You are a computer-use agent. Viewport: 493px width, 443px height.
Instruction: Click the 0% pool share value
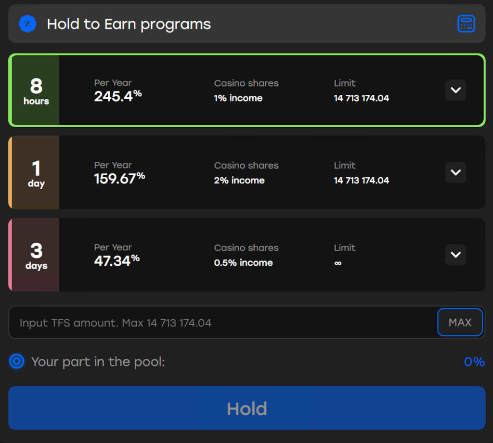pyautogui.click(x=474, y=362)
